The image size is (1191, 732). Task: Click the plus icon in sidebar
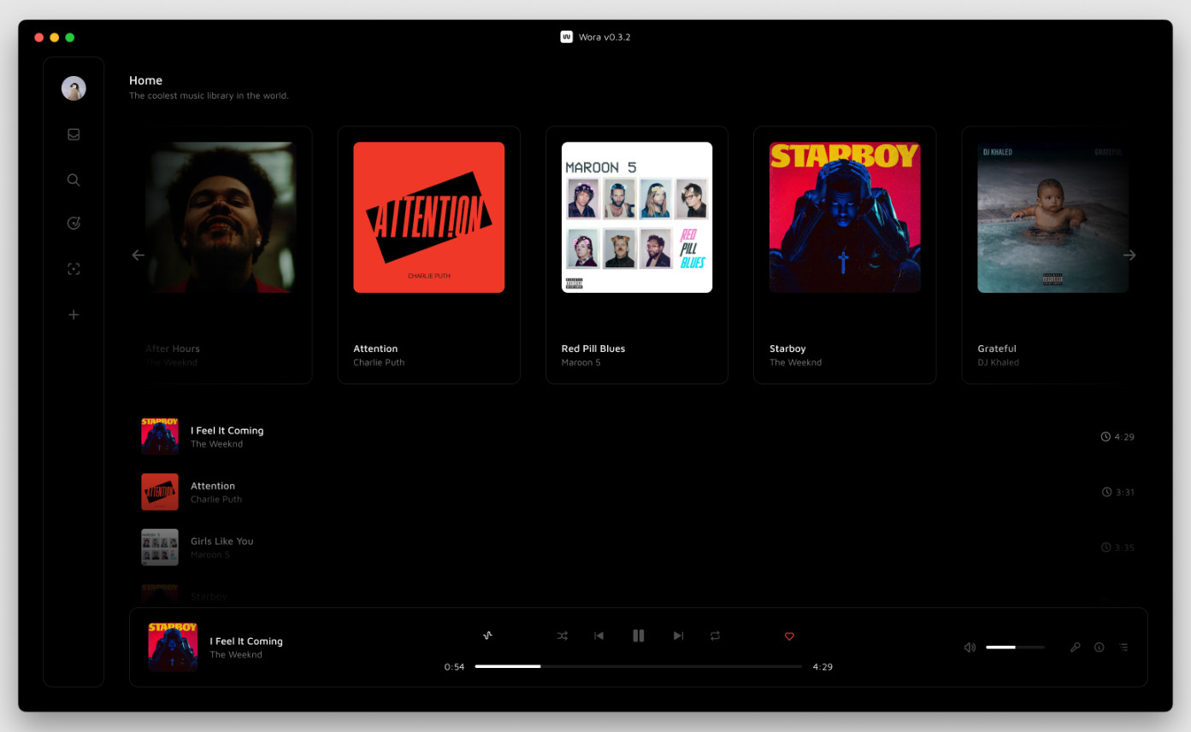74,314
